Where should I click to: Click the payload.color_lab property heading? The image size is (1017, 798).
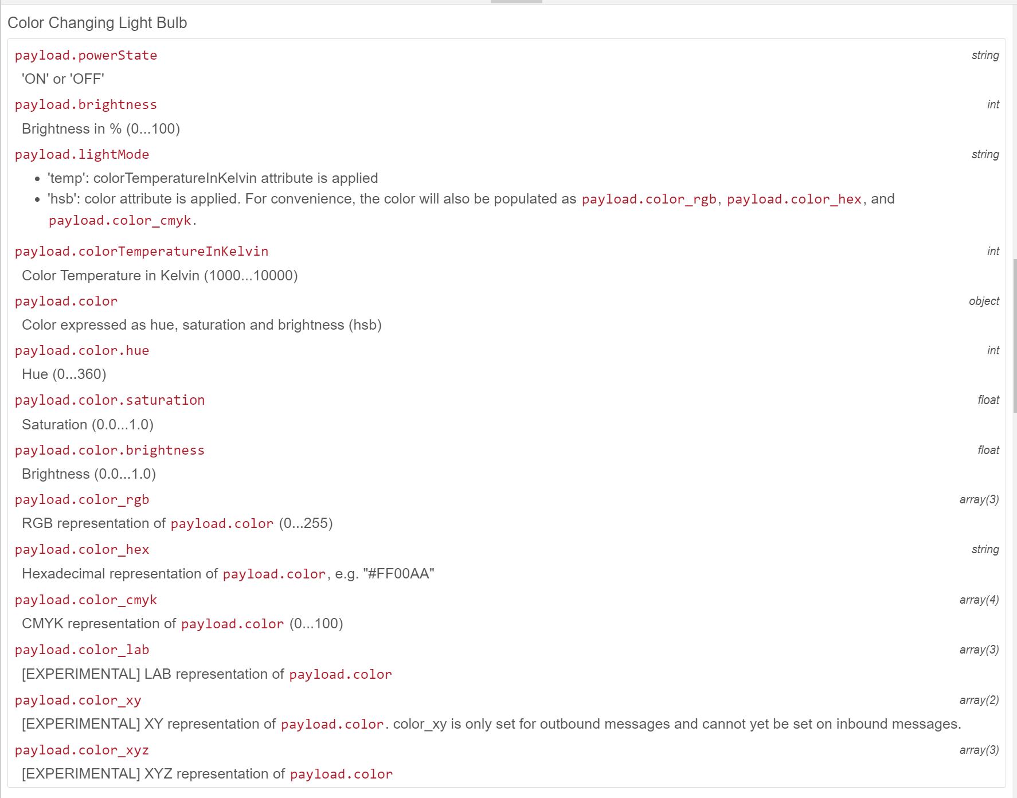pyautogui.click(x=82, y=650)
